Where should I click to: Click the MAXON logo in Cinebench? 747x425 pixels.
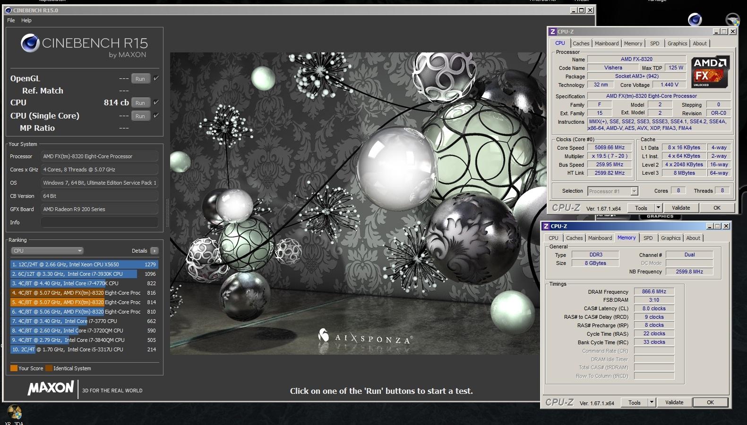click(51, 388)
